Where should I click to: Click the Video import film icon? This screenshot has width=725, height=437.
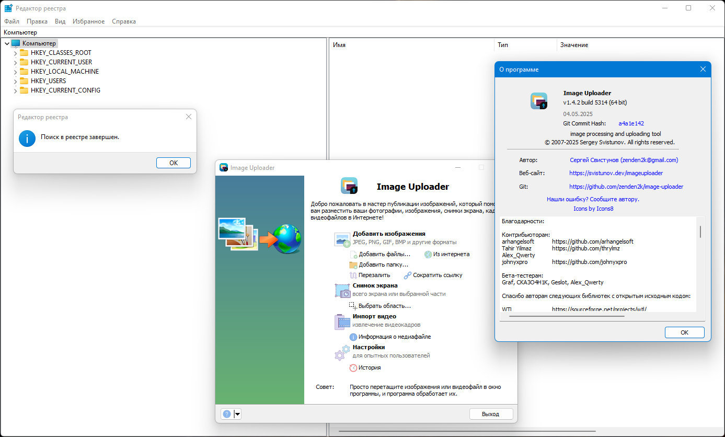[x=342, y=321]
